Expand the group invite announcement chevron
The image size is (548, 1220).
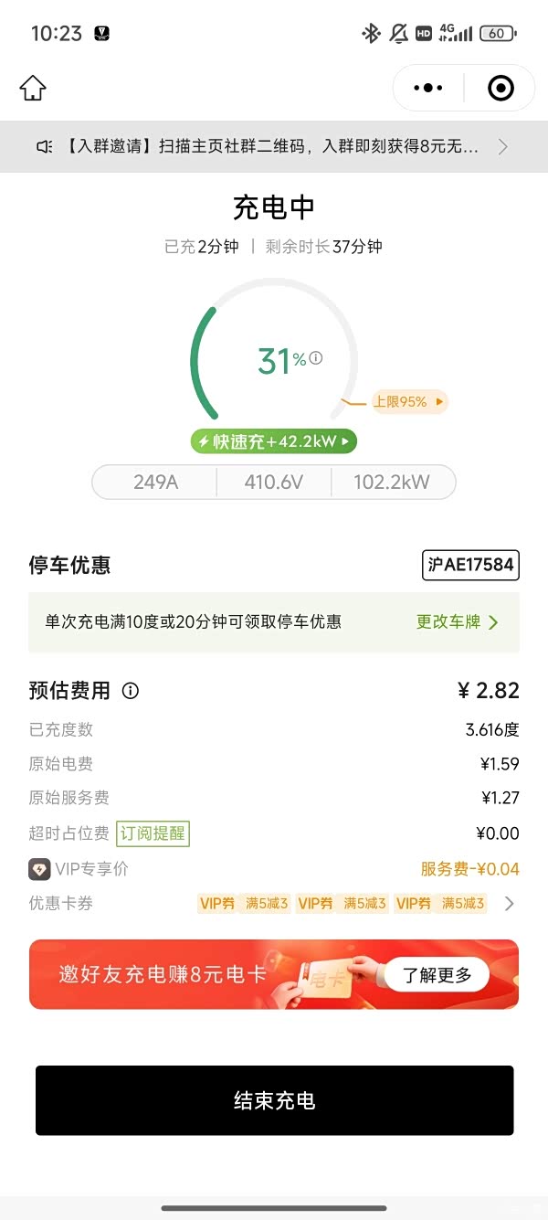(503, 147)
